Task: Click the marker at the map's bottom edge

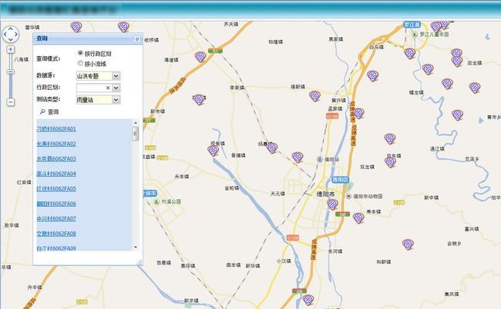Action: click(308, 300)
